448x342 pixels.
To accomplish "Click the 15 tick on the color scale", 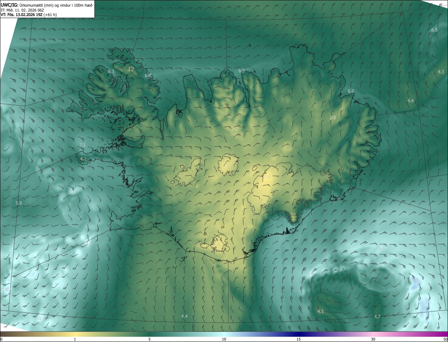I will click(x=299, y=339).
